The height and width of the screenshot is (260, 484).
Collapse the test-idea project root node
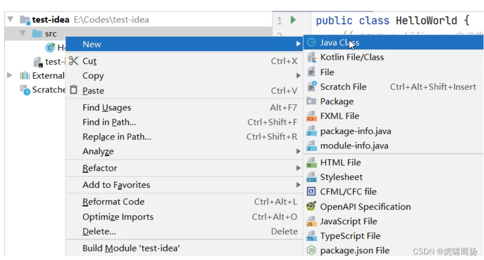click(x=10, y=19)
